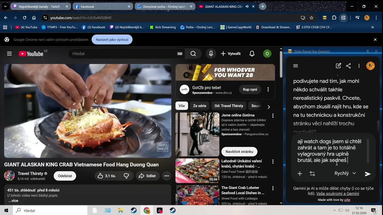Go back in Chrome
383x215 pixels.
point(6,18)
